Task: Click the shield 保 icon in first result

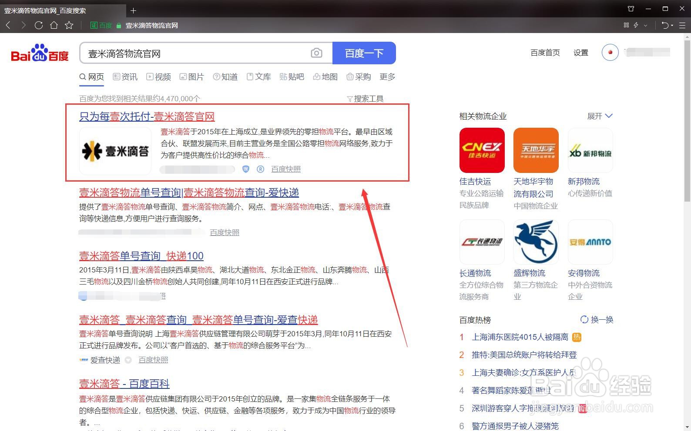Action: pyautogui.click(x=246, y=169)
